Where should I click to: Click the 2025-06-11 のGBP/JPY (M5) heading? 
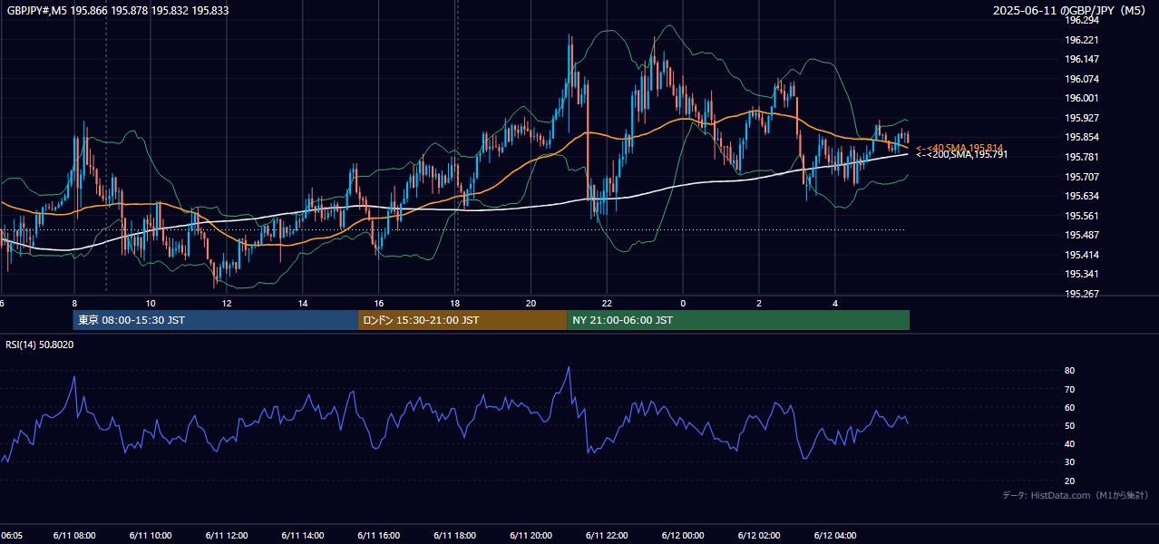coord(1070,10)
